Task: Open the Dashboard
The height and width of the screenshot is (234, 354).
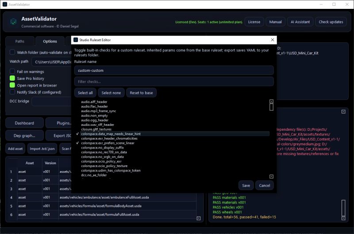Action: click(x=24, y=123)
